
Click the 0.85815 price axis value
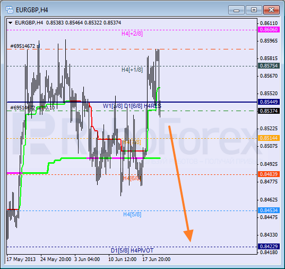(x=269, y=58)
